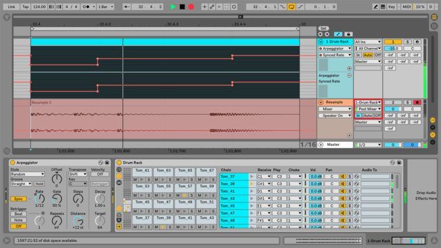441x248 pixels.
Task: Set Retrigger mode to Note
Action: point(18,220)
